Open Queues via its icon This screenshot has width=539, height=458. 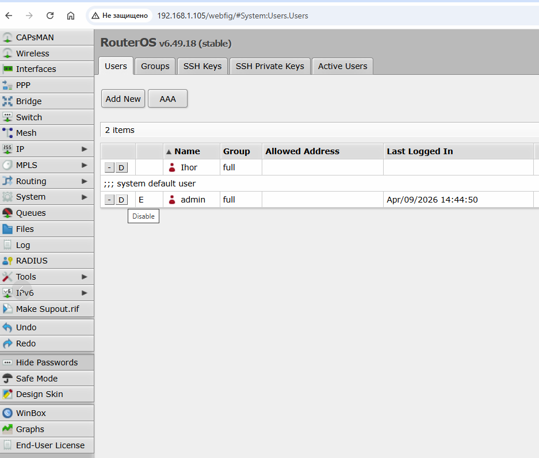pyautogui.click(x=7, y=213)
